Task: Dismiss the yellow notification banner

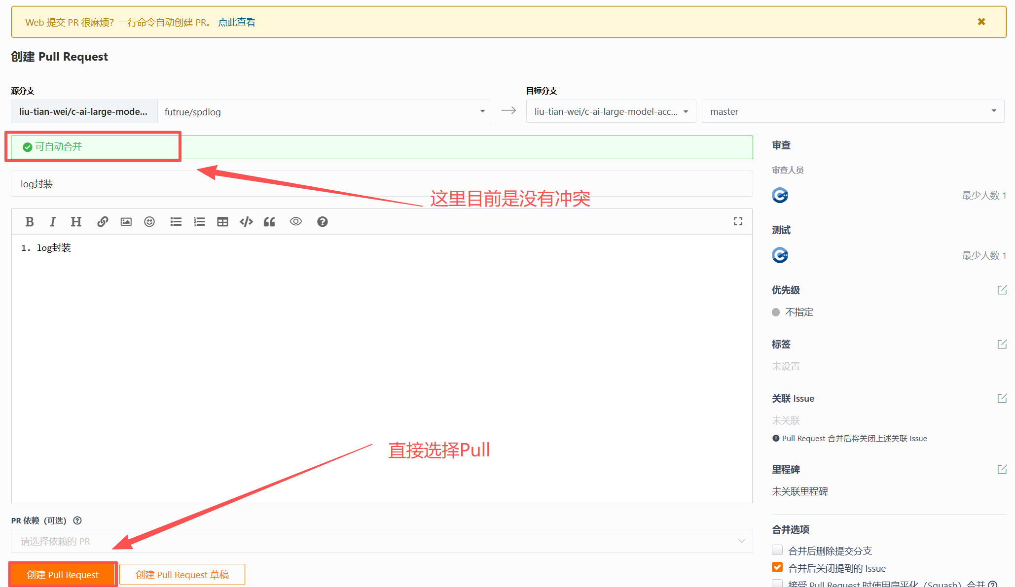Action: [x=981, y=22]
